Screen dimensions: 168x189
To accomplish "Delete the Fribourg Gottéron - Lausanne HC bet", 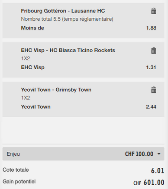I will (154, 11).
